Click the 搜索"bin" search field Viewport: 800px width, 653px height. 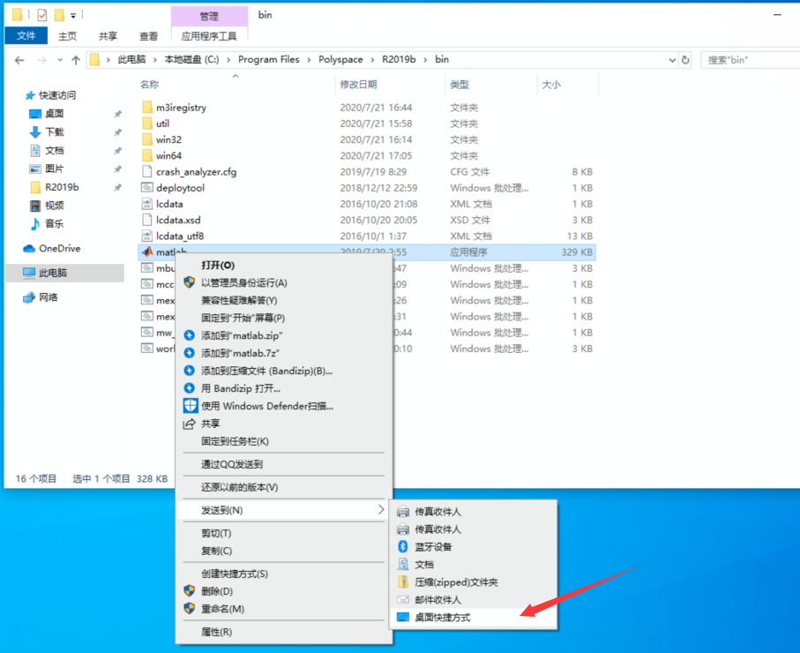pos(750,60)
